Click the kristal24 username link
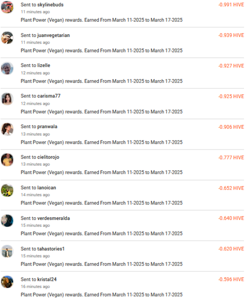This screenshot has width=245, height=300. (x=47, y=280)
